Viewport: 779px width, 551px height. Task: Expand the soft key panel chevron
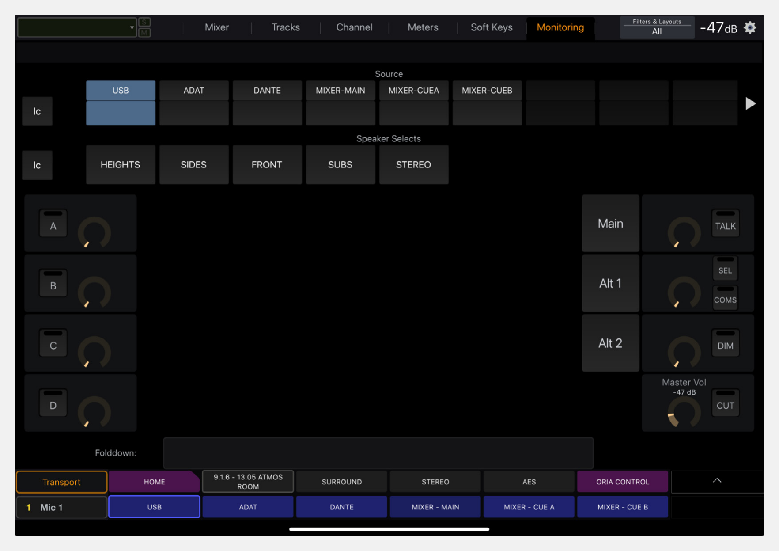click(x=717, y=481)
